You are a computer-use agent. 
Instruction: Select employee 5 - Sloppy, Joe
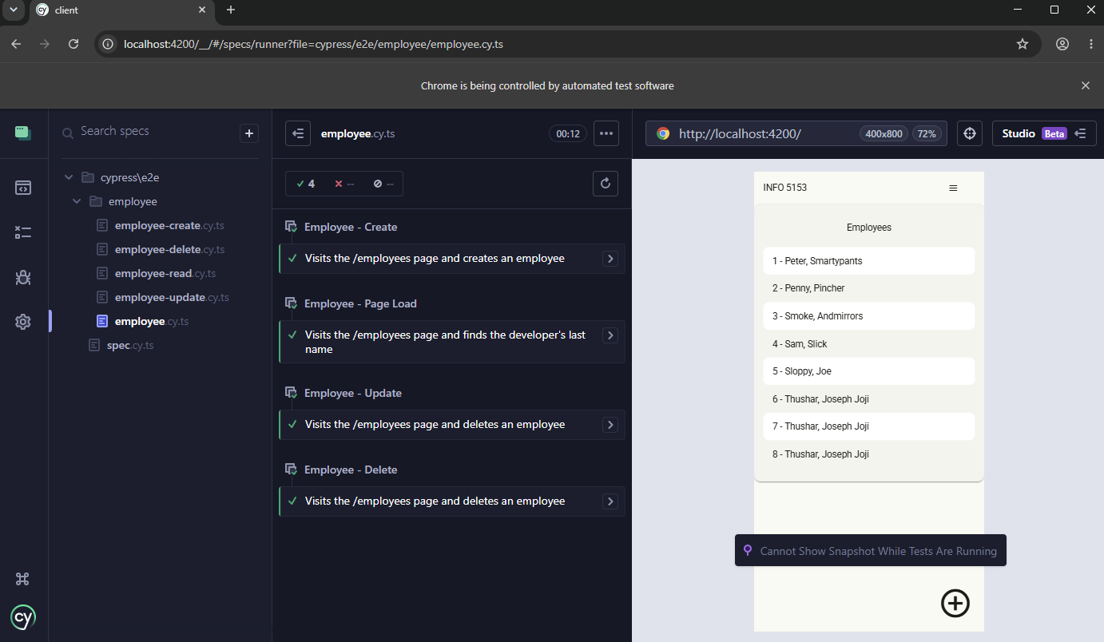[868, 371]
